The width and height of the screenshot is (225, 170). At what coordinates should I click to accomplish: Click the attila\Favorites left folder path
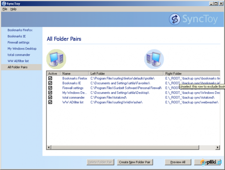coord(120,83)
